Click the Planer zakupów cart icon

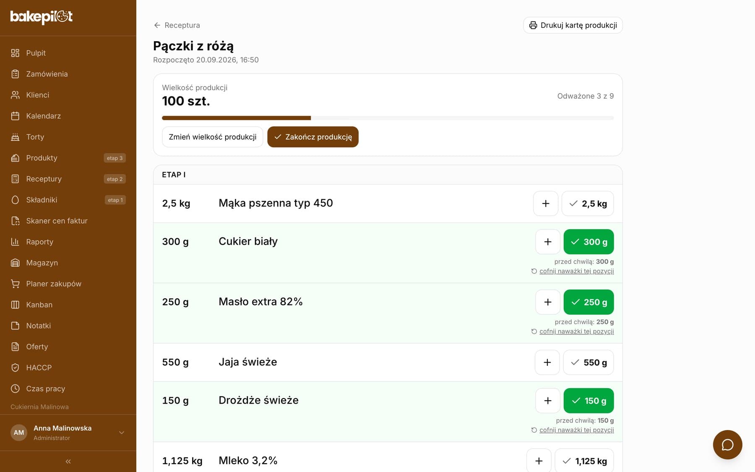[15, 284]
